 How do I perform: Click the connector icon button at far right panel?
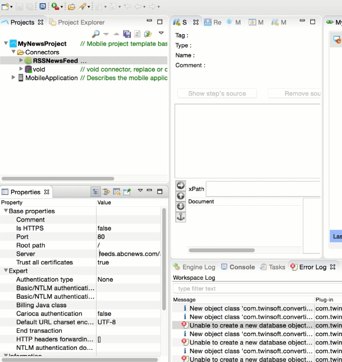pos(337,40)
